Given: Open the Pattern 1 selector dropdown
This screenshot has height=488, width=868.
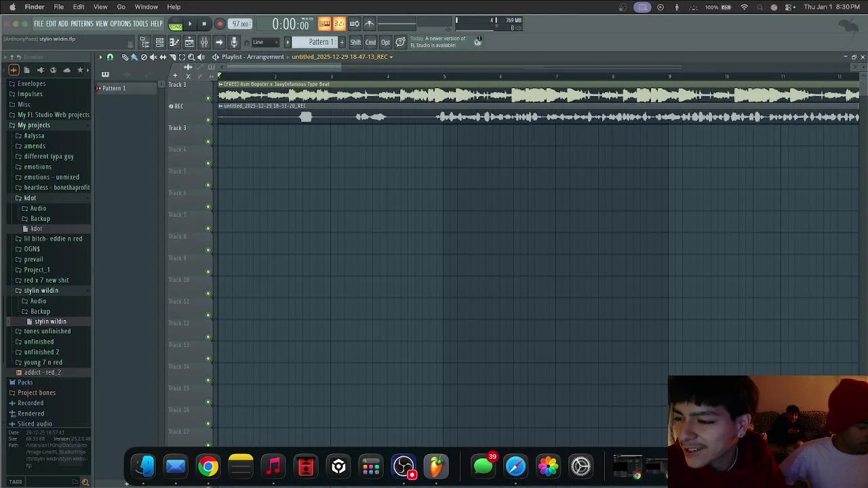Looking at the screenshot, I should (x=314, y=42).
